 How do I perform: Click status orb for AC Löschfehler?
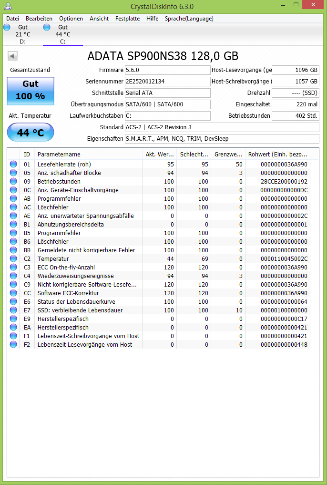pos(13,207)
